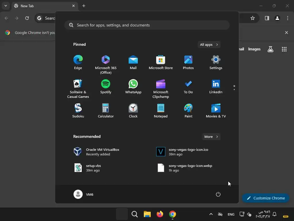Click the taskbar Start button
Screen dimensions: 294x221
[122, 214]
